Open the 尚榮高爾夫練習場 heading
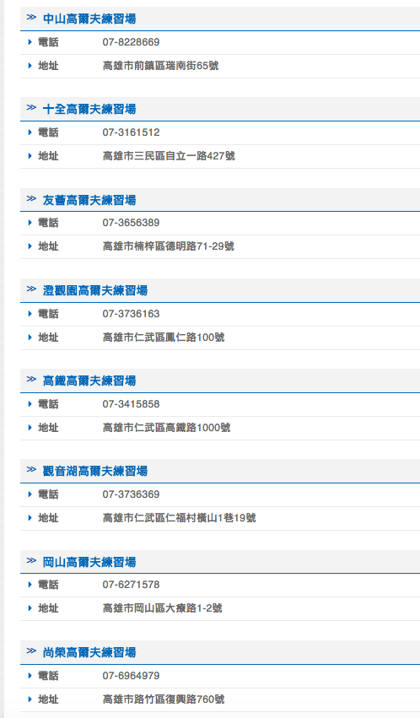The image size is (420, 718). pyautogui.click(x=89, y=652)
